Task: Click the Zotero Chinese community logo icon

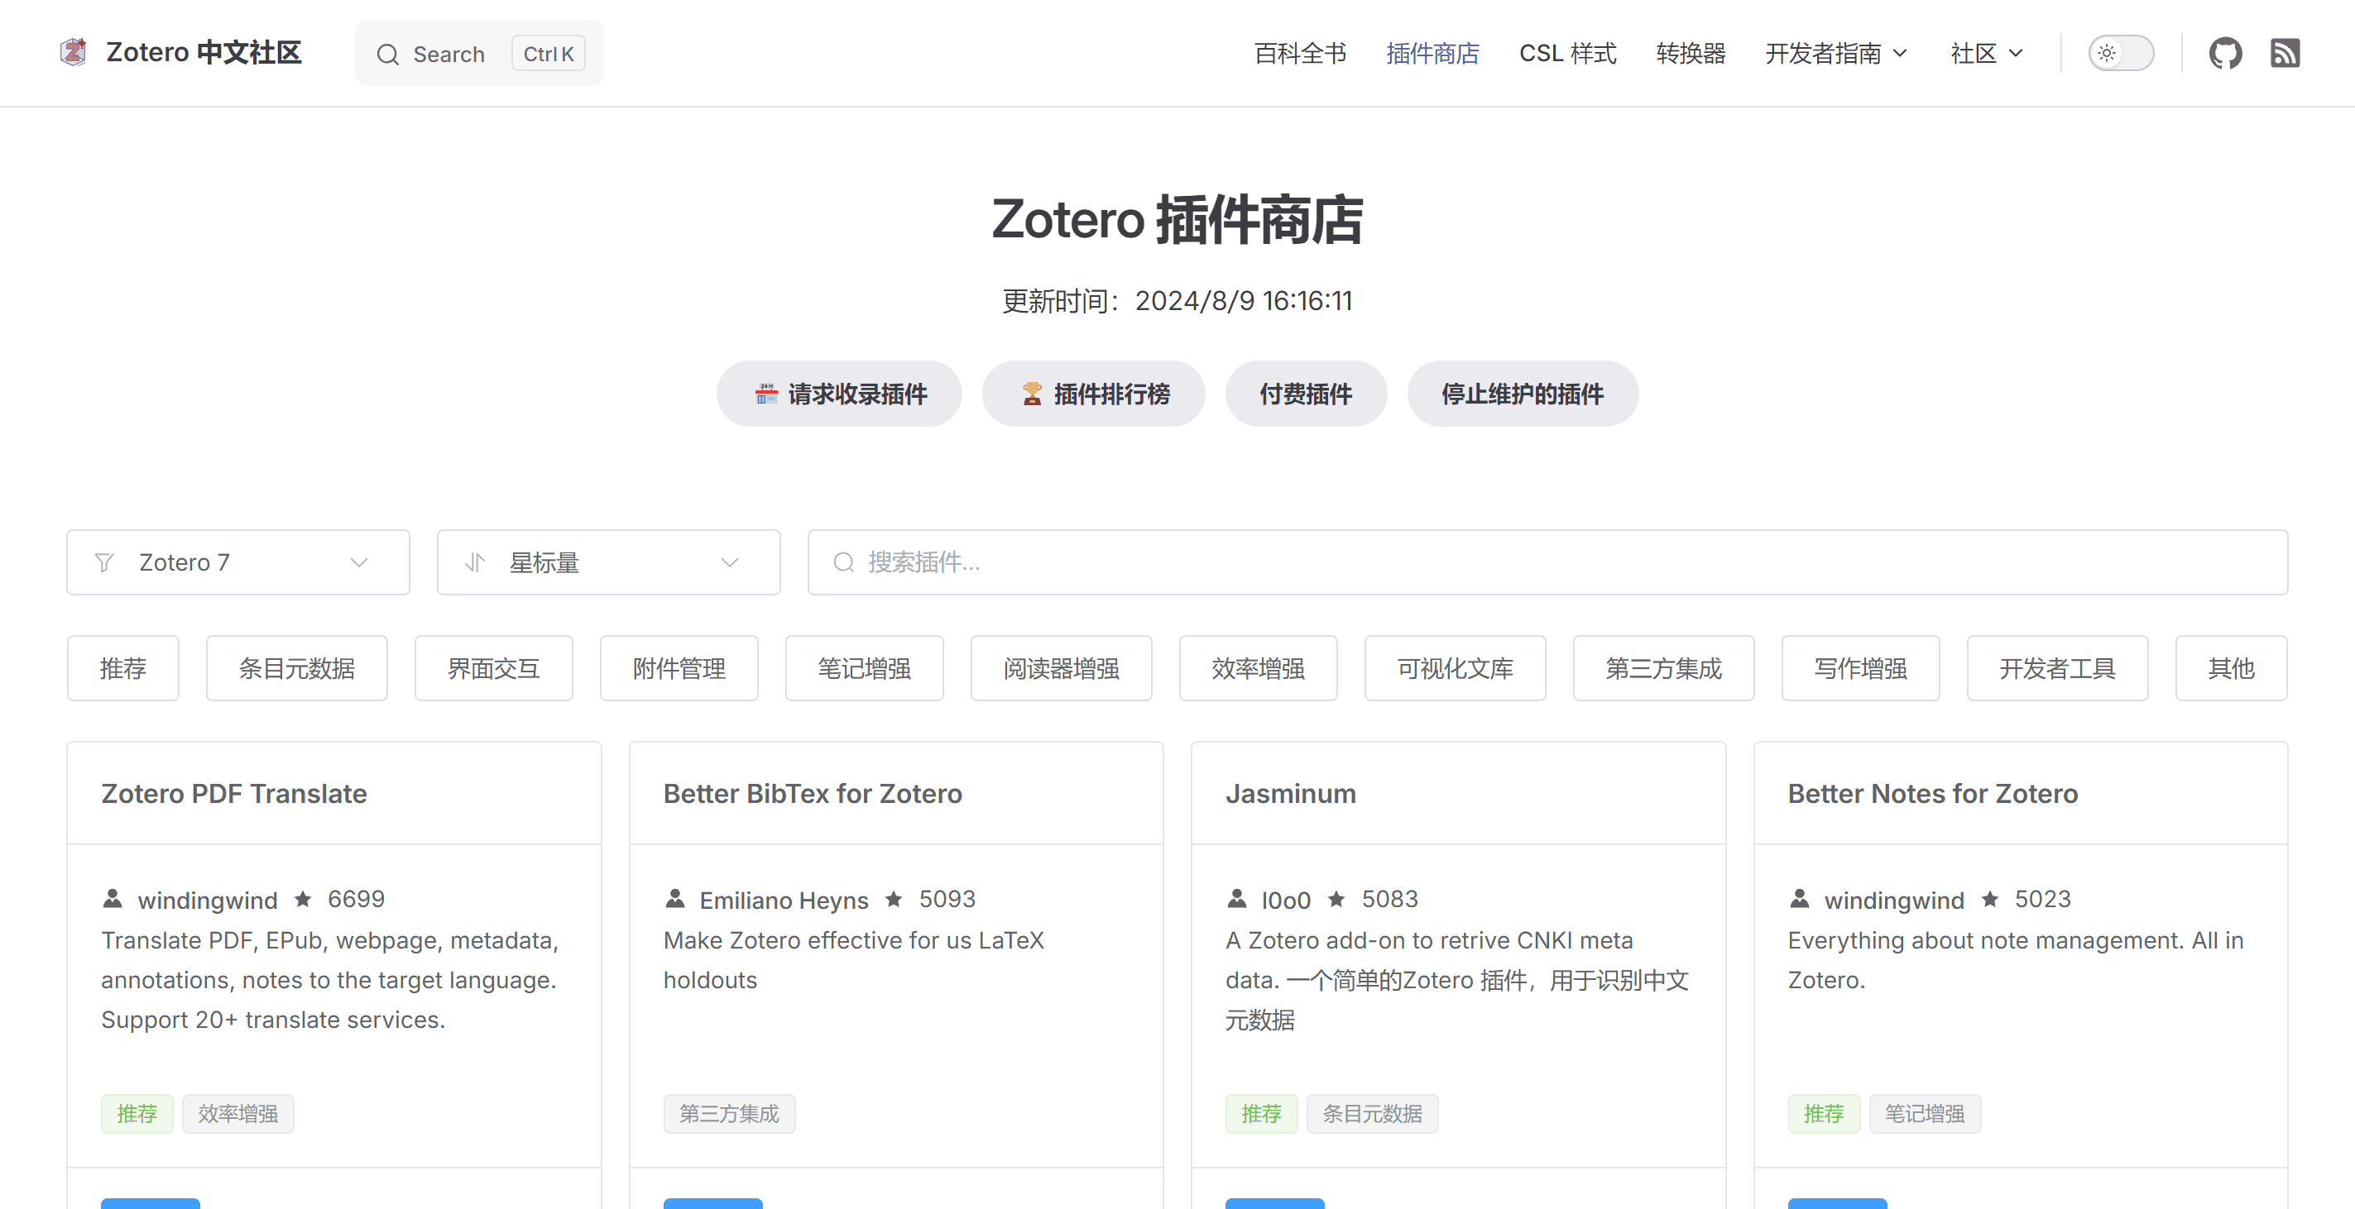Action: (73, 52)
